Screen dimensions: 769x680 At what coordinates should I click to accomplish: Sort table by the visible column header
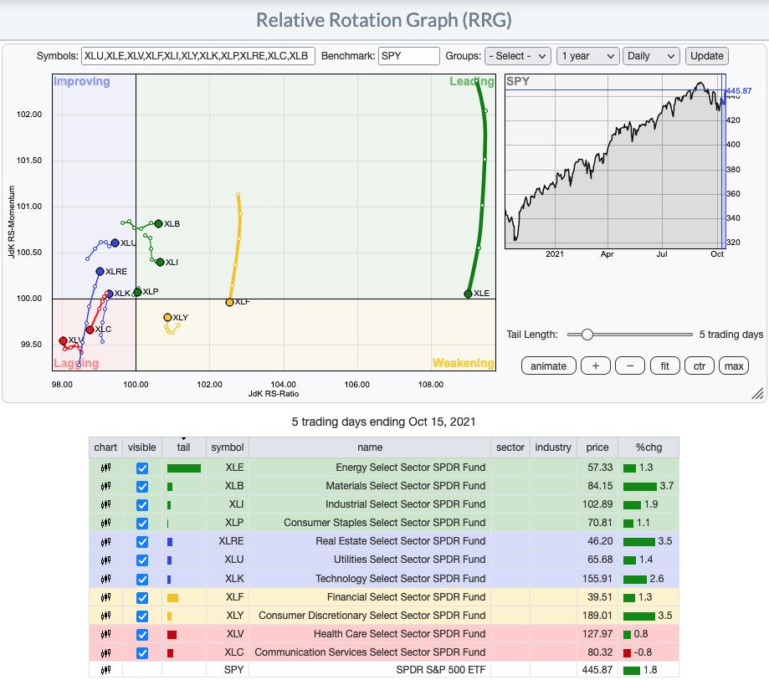pyautogui.click(x=141, y=447)
